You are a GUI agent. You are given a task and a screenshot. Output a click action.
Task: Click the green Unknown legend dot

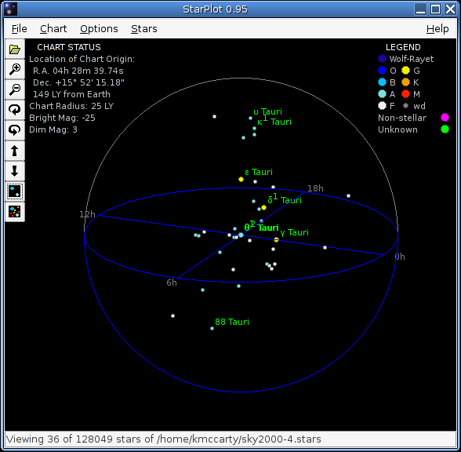(x=445, y=129)
